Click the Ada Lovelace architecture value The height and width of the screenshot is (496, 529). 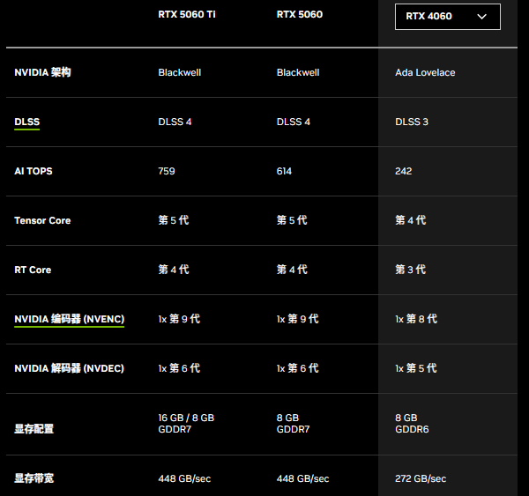pyautogui.click(x=425, y=72)
